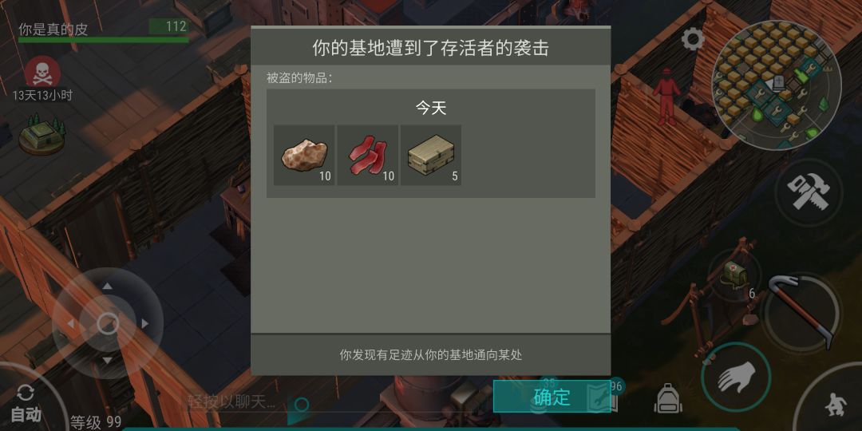The image size is (862, 431).
Task: Open the settings gear icon
Action: click(x=693, y=38)
